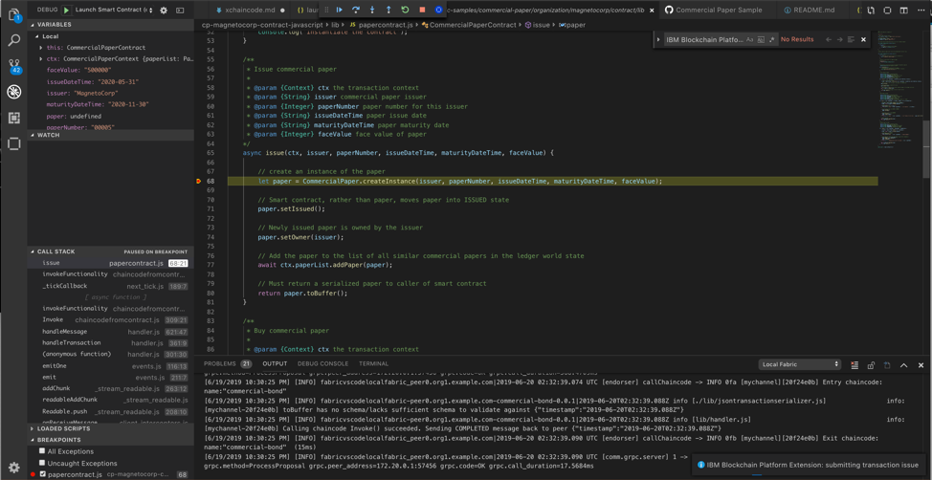The width and height of the screenshot is (932, 480).
Task: Toggle Uncaught Exceptions breakpoint checkbox
Action: [x=42, y=463]
